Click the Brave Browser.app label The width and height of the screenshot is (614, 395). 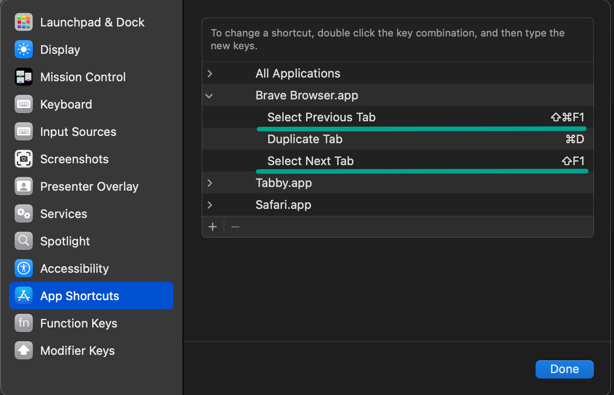(307, 95)
